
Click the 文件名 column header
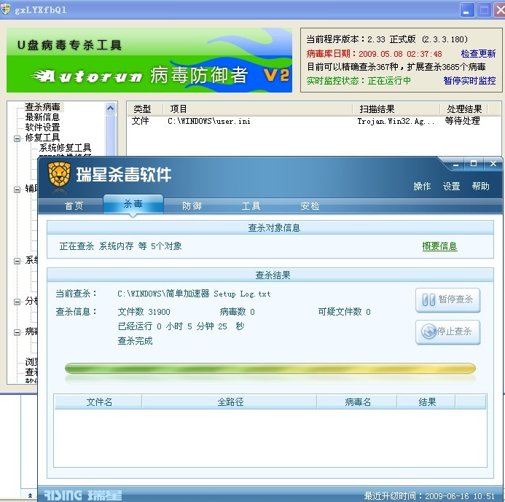[98, 402]
